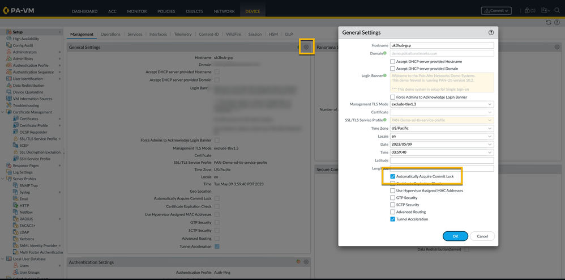Click into the Hostname input field
Image resolution: width=565 pixels, height=280 pixels.
pyautogui.click(x=442, y=45)
